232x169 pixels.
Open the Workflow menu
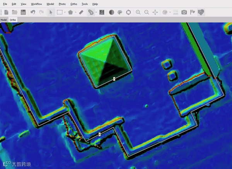pos(36,4)
